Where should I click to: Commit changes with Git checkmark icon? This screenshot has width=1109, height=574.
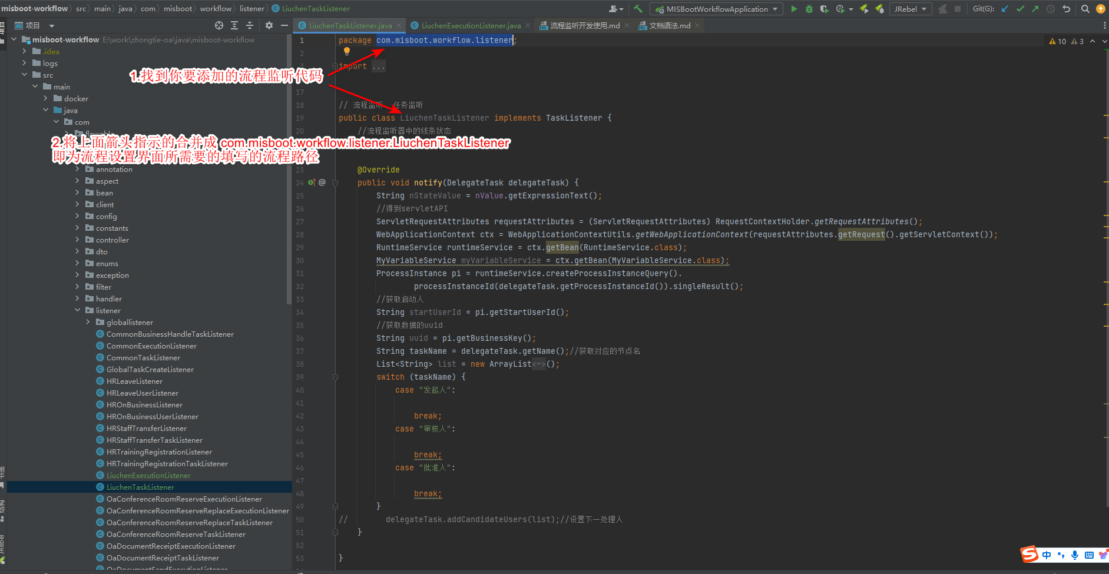point(1020,9)
